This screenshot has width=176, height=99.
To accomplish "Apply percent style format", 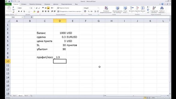I will click(89, 11).
